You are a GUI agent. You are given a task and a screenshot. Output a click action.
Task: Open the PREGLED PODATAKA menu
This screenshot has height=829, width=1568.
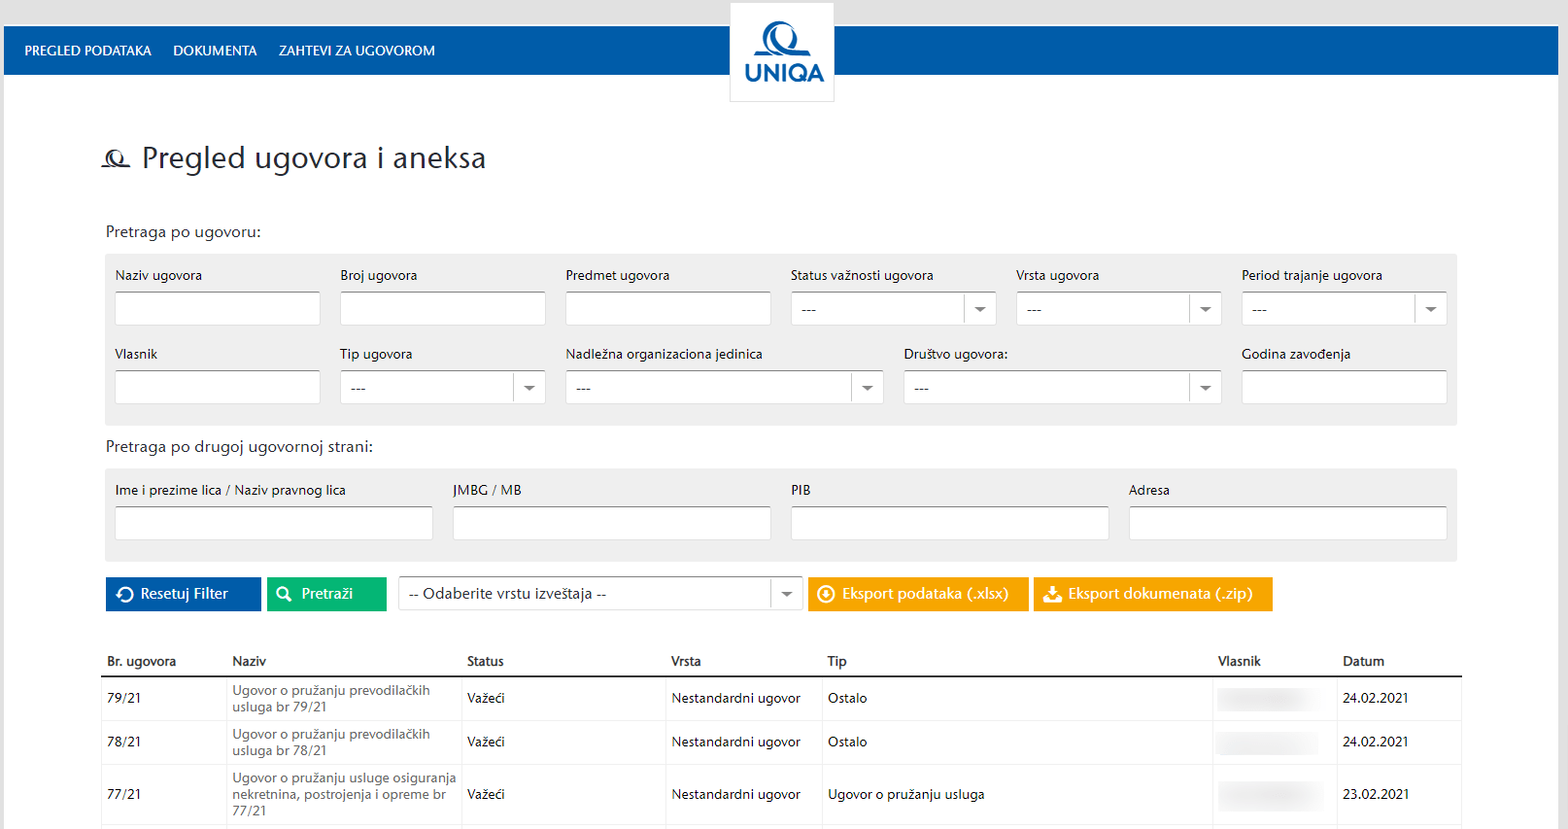click(x=87, y=51)
